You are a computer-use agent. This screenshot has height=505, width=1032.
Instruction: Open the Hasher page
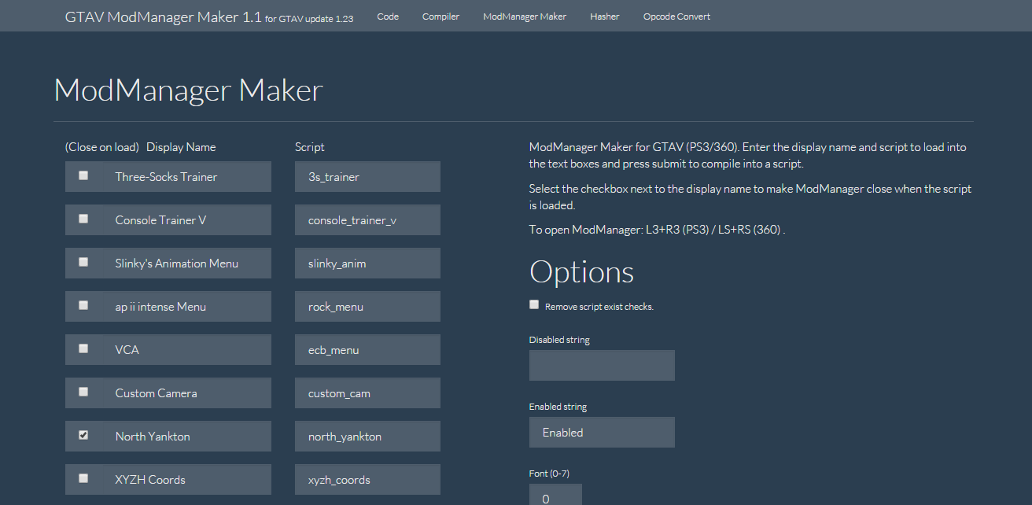click(605, 17)
